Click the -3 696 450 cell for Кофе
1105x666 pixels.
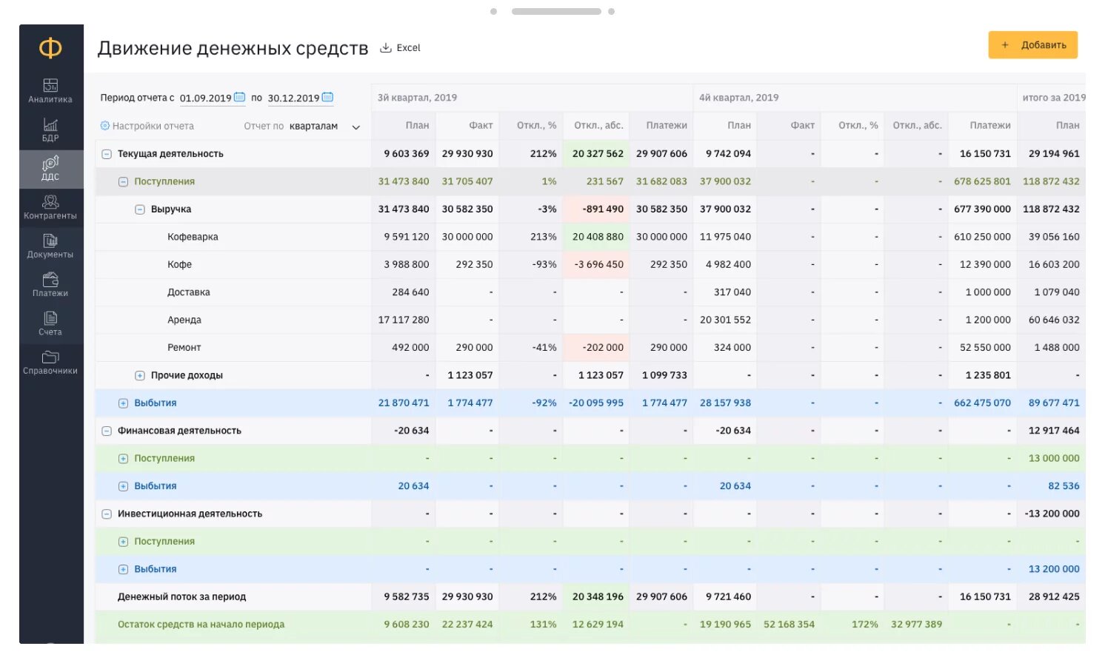pos(596,264)
